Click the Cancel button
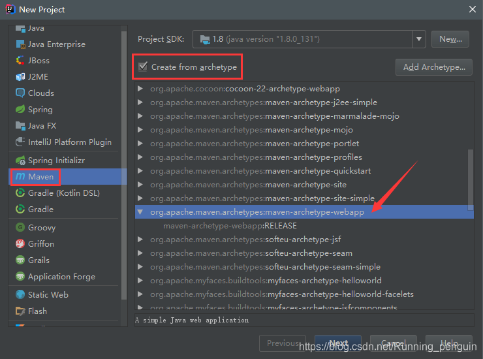483x359 pixels. tap(394, 343)
